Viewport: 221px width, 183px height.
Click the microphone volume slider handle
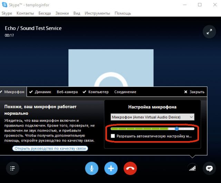(177, 128)
